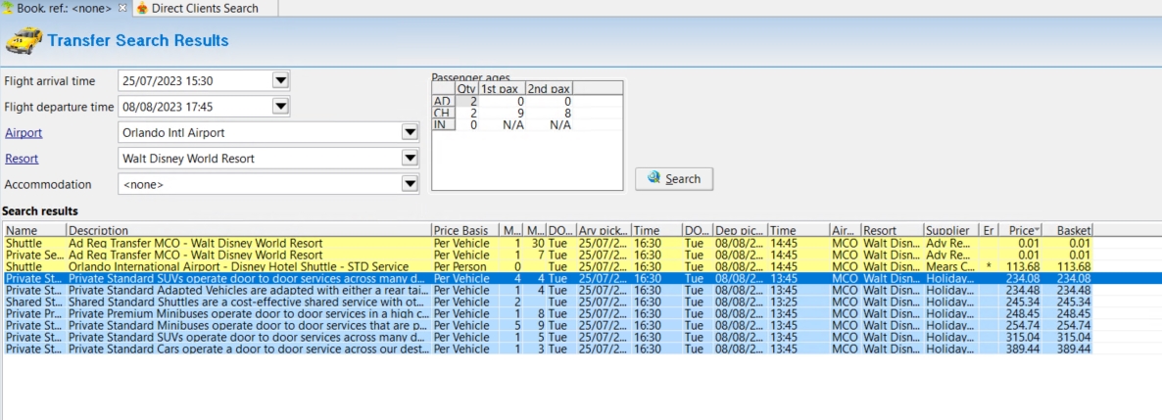Switch to the Direct Clients Search tab
Screen dimensions: 1162x420
coord(206,8)
